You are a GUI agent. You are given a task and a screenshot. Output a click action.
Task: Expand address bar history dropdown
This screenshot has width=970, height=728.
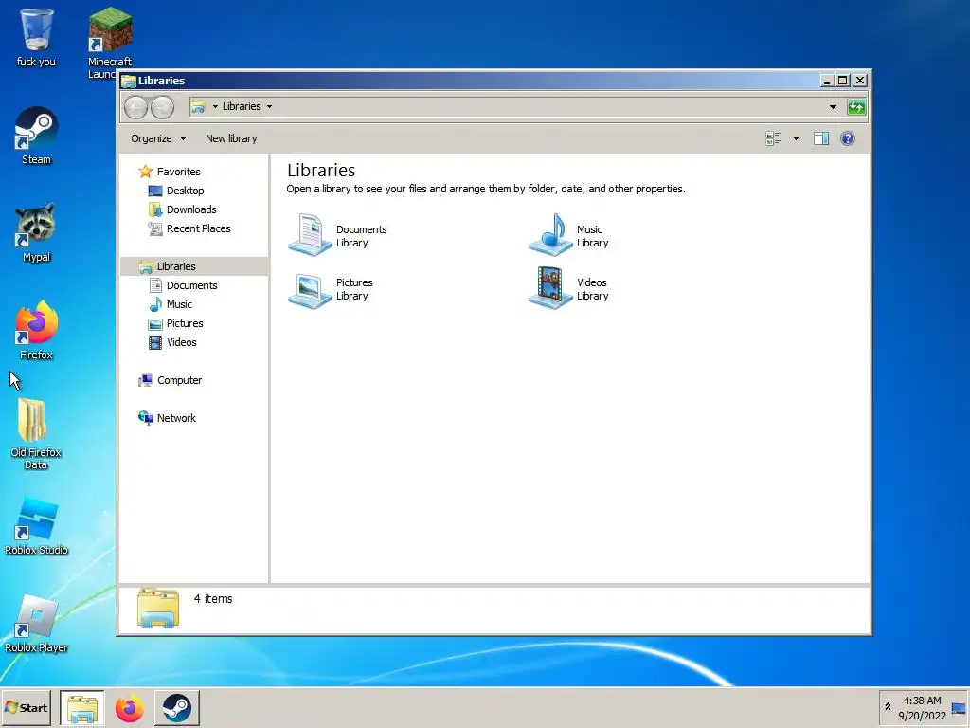[x=833, y=107]
